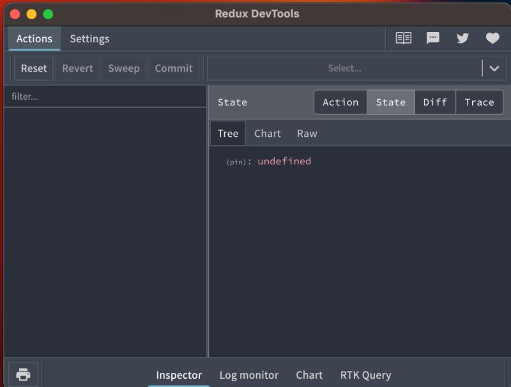
Task: Switch state display to Chart mode
Action: click(x=268, y=133)
